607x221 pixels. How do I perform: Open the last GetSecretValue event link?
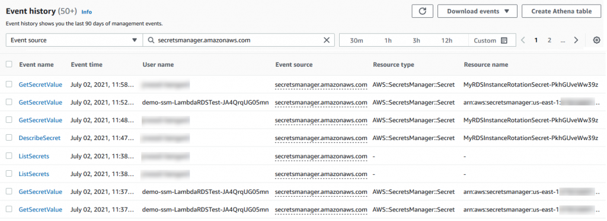click(x=40, y=209)
